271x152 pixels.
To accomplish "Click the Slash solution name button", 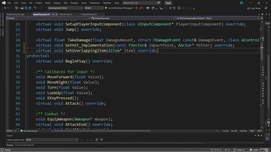I will pos(168,3).
